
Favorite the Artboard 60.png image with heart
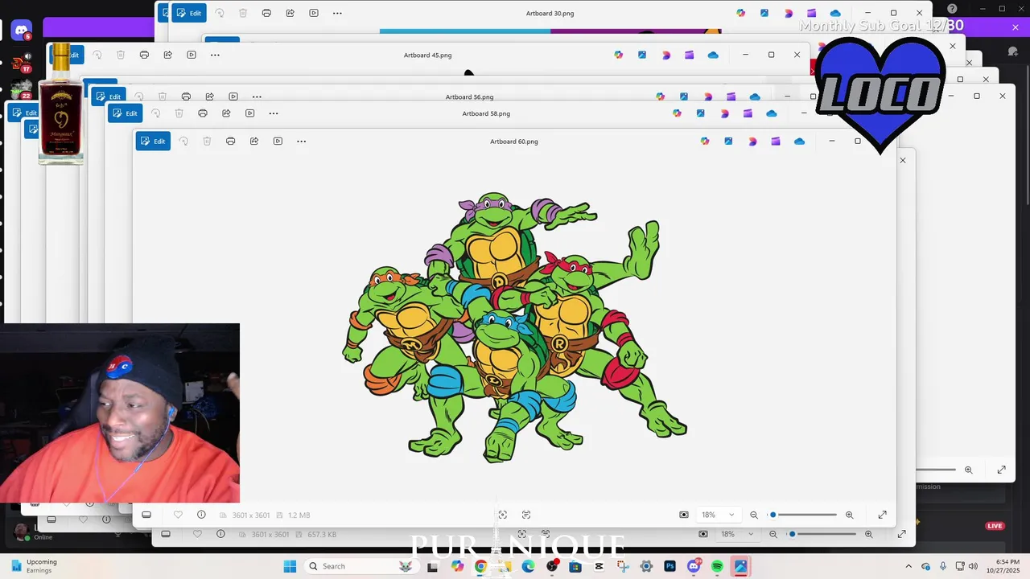pyautogui.click(x=178, y=515)
